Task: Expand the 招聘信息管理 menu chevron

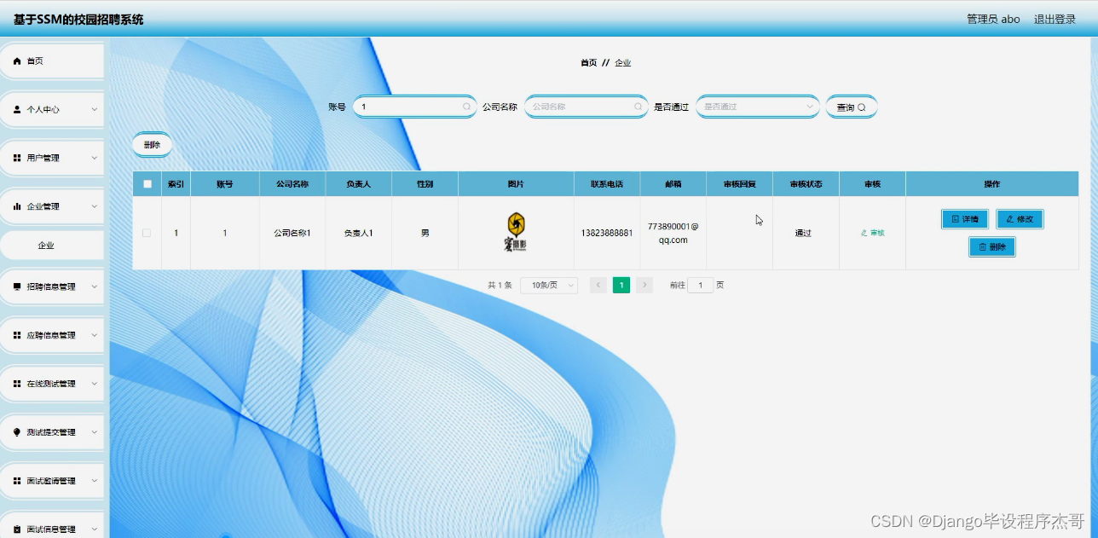Action: pos(95,287)
